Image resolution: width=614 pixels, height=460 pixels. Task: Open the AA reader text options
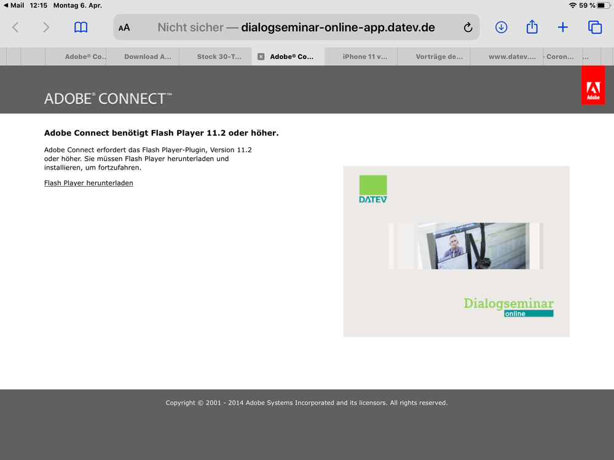[124, 28]
